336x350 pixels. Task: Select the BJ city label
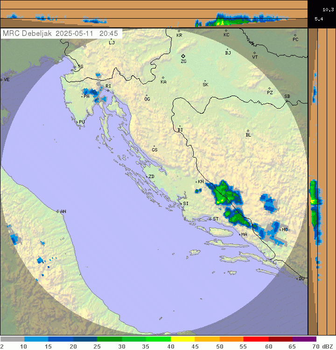point(228,53)
